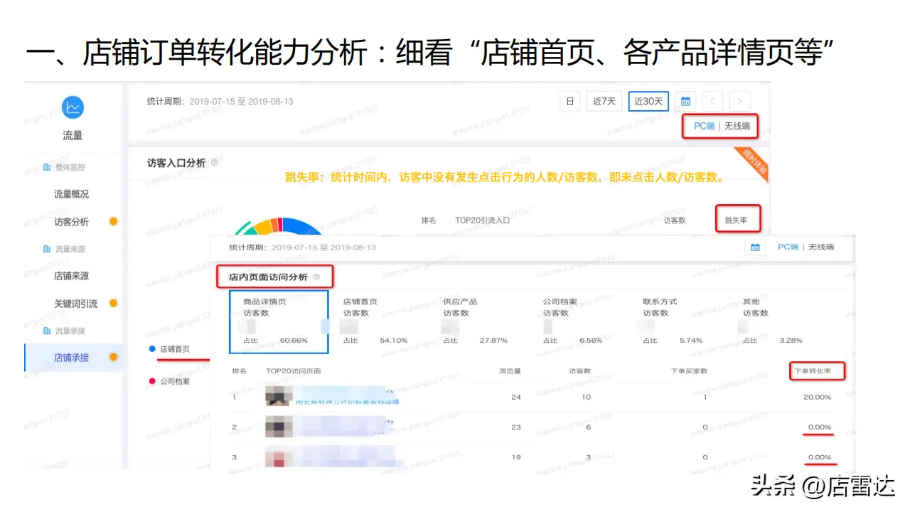Click the help icon beside 店内页面访问分析
Image resolution: width=910 pixels, height=512 pixels.
(317, 277)
